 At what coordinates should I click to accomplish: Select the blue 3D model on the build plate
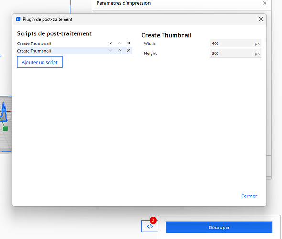(4, 112)
